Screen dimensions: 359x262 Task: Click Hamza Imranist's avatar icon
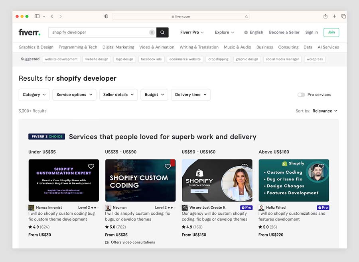32,208
